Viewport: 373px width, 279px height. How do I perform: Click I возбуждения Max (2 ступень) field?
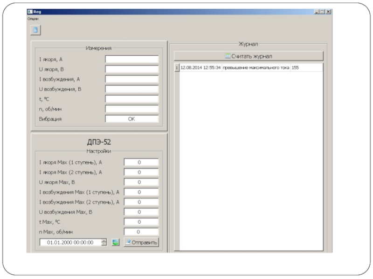click(141, 202)
